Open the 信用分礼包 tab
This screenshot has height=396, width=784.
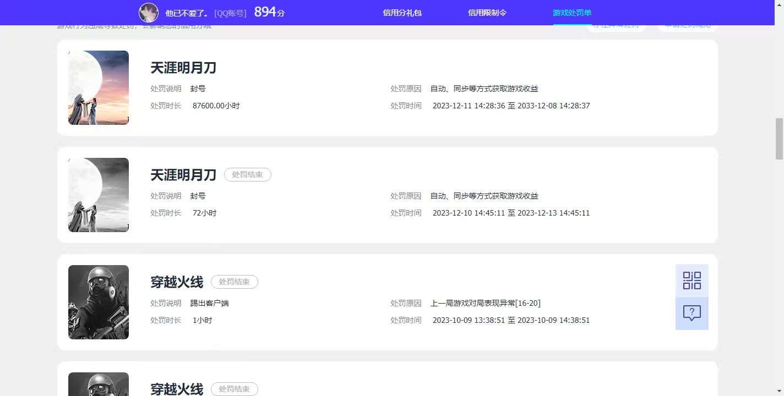402,13
